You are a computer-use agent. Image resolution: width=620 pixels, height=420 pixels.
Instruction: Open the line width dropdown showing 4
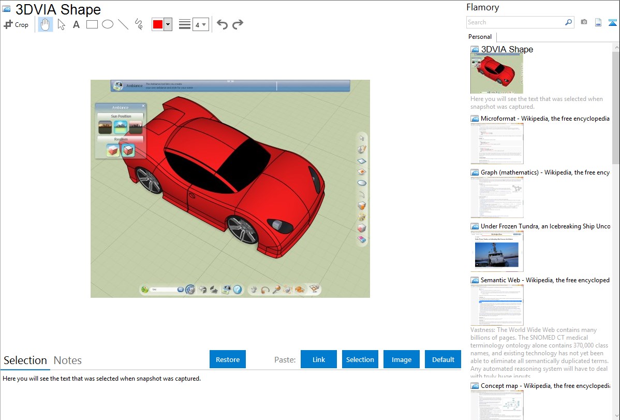click(200, 24)
